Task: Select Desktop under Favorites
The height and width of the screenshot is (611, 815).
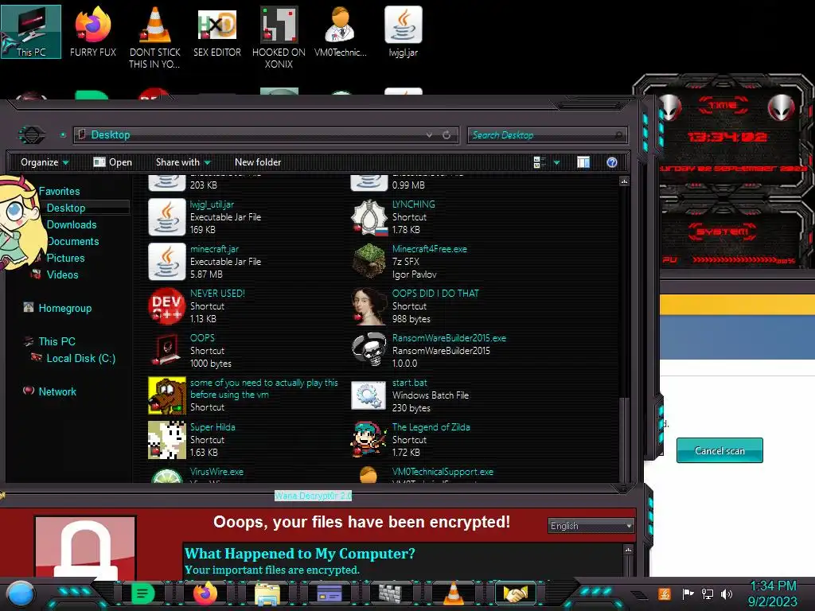Action: click(x=66, y=208)
